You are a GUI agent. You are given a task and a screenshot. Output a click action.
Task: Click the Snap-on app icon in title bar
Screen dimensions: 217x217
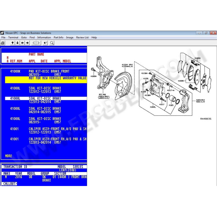point(2,33)
